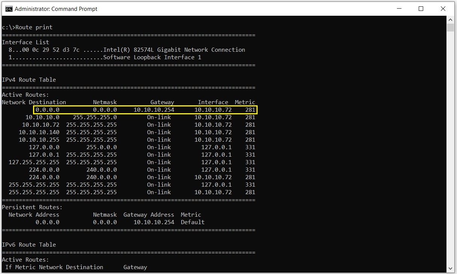Click the scrollbar up arrow
Screen dimensions: 457x274
[x=450, y=19]
